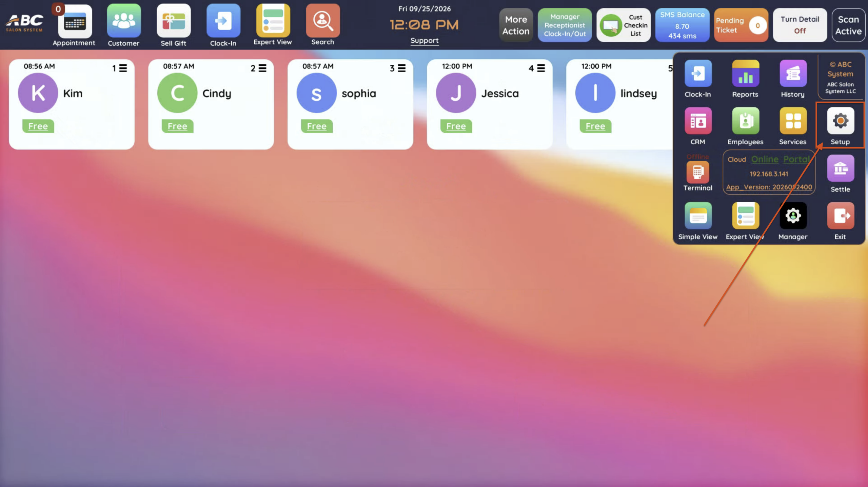Switch to Simple View in side panel

coord(698,216)
